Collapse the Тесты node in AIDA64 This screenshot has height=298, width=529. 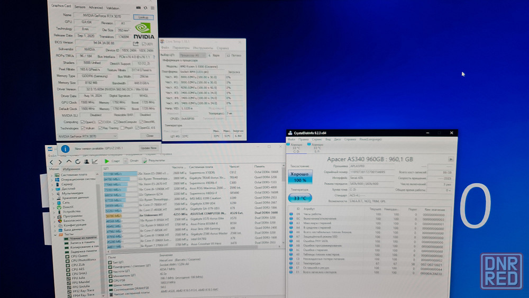tap(56, 234)
